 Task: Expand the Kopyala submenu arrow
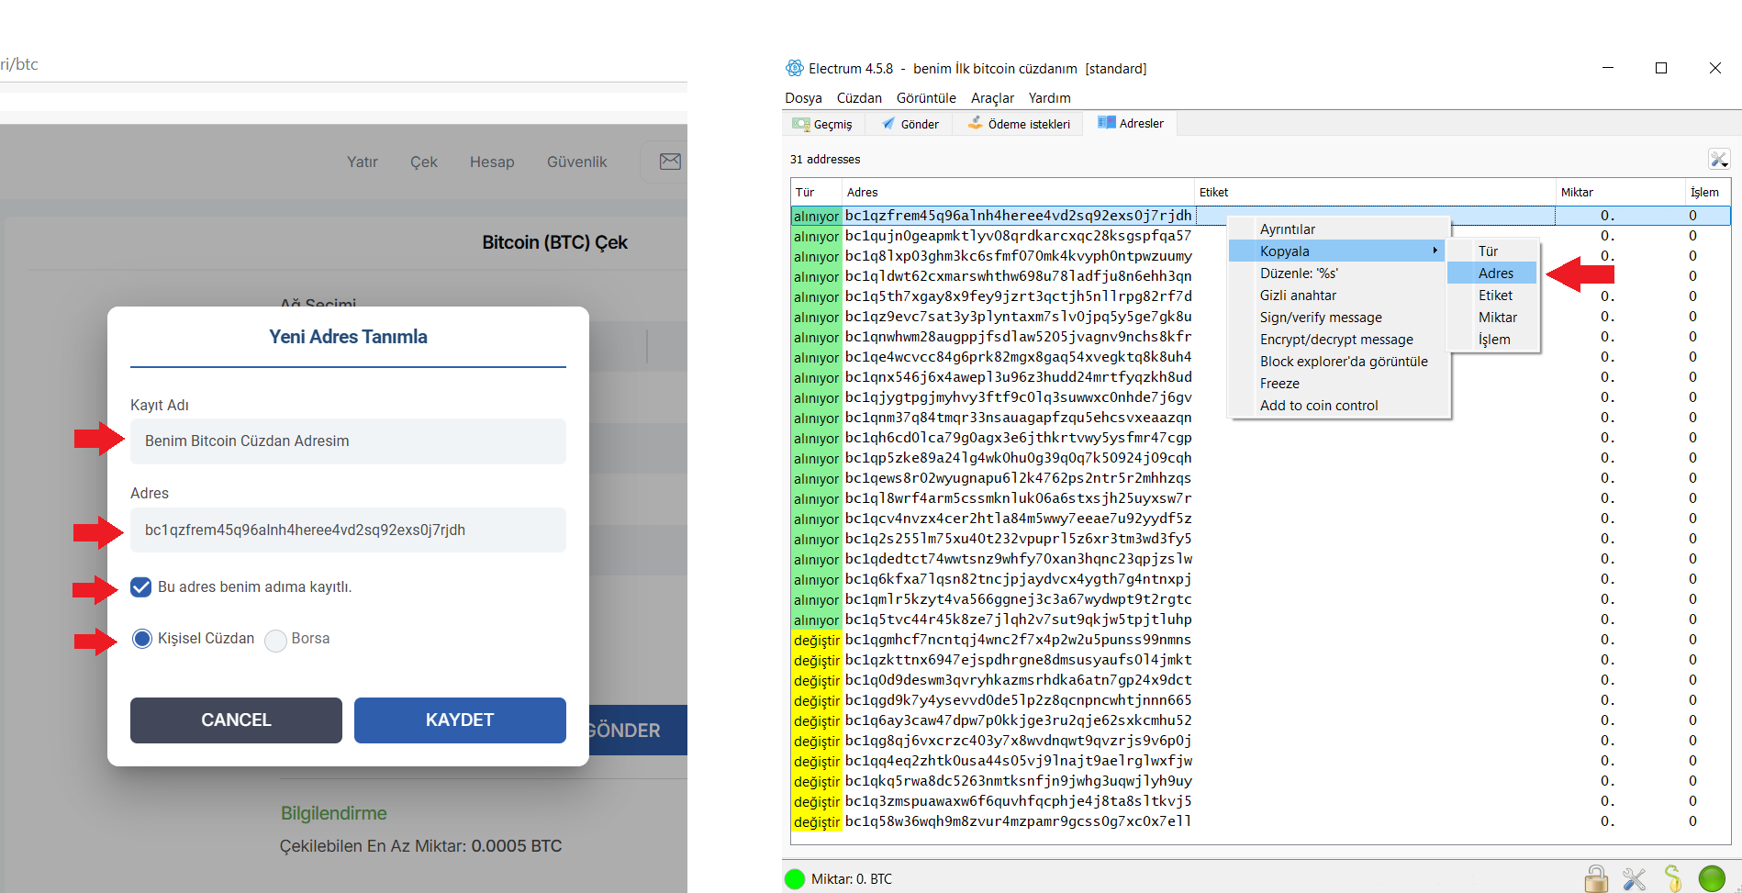pos(1435,251)
